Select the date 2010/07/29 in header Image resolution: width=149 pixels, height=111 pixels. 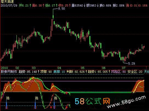click(9, 5)
